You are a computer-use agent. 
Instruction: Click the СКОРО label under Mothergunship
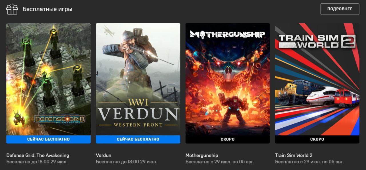click(228, 139)
